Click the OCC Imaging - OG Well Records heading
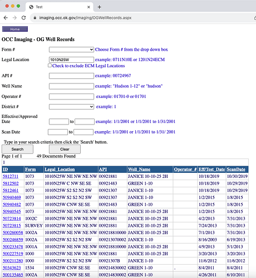Screen dimensions: 256x278 tap(38, 39)
